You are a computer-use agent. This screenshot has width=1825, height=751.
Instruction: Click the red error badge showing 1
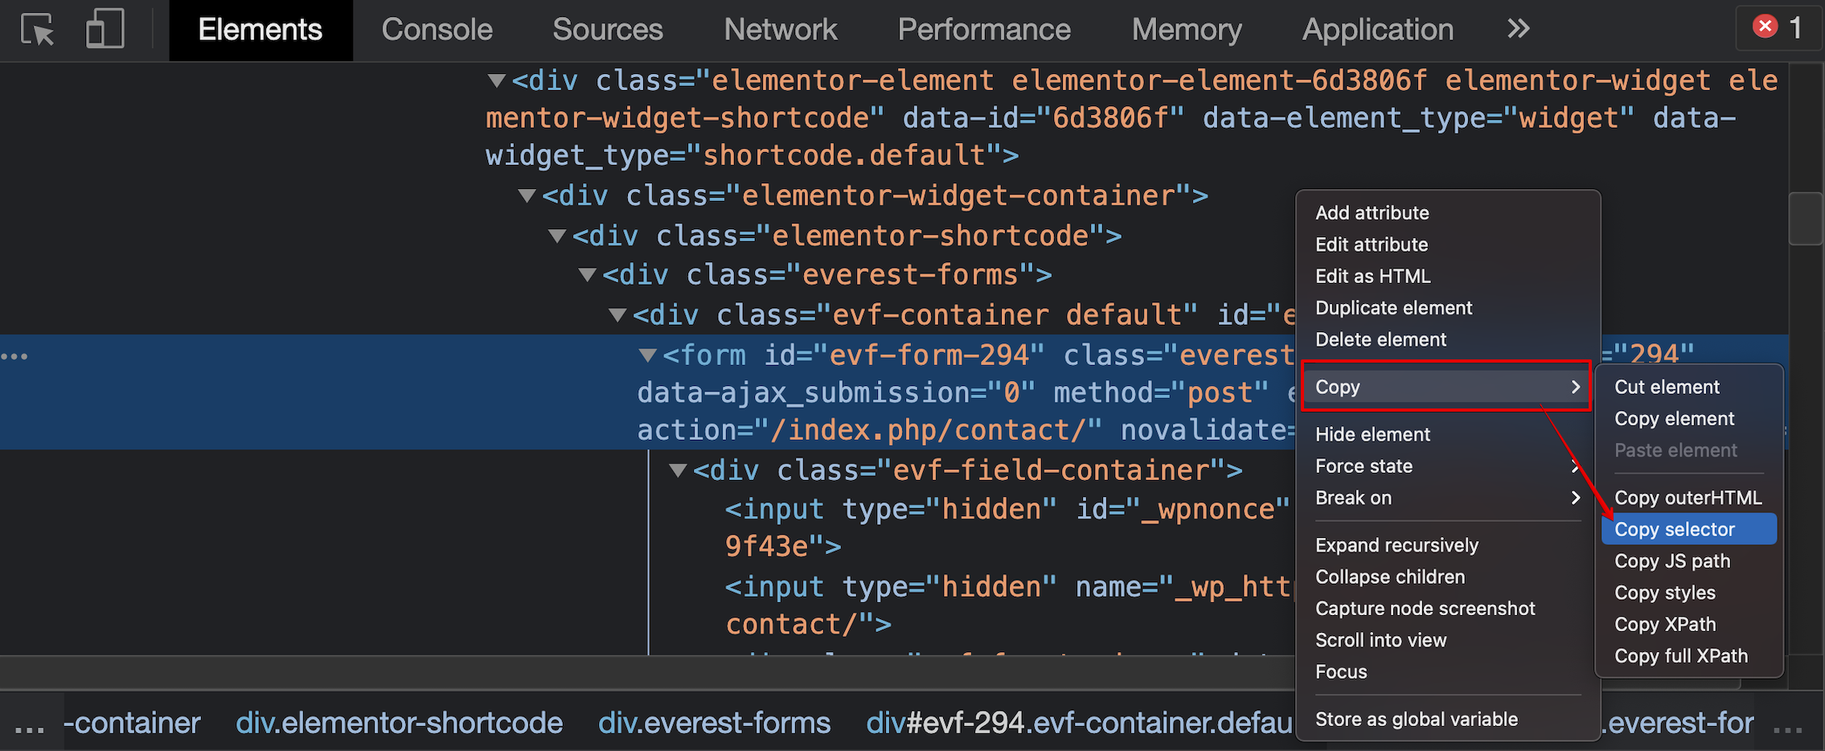(x=1778, y=27)
